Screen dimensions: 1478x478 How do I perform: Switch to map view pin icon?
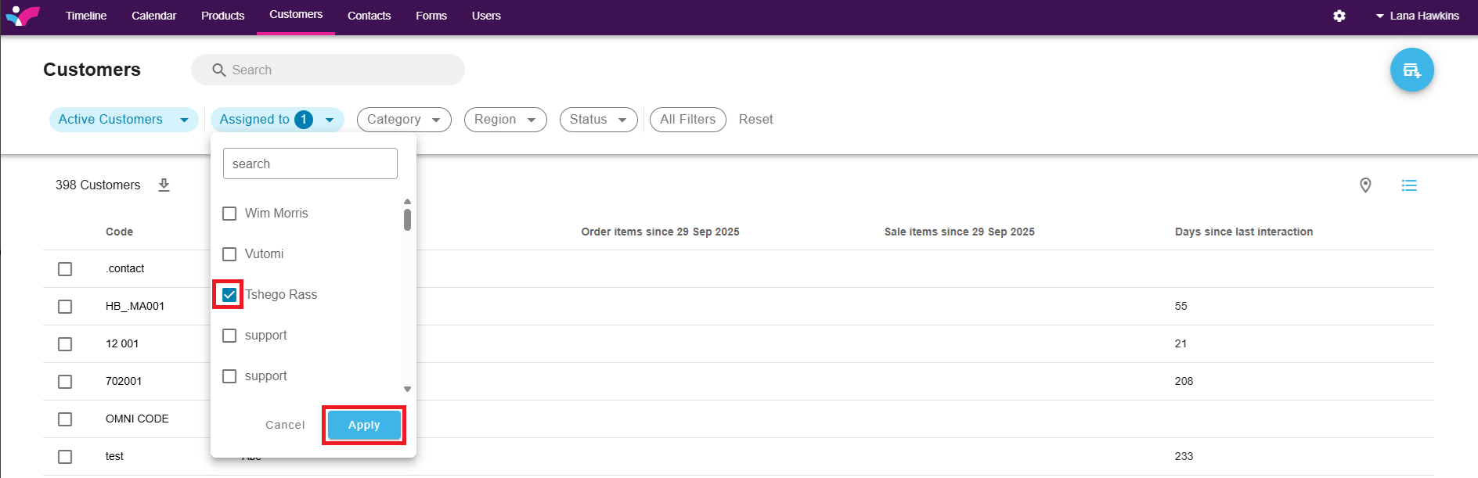1365,185
